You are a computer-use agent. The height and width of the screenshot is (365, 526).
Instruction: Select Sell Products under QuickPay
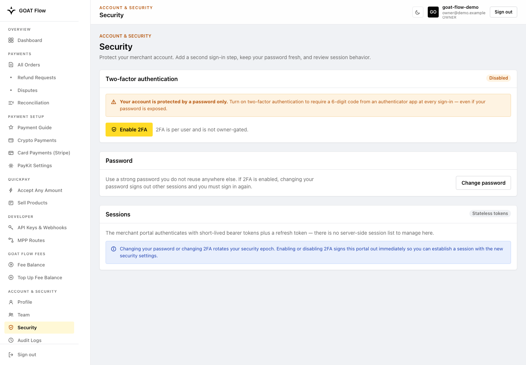39,203
